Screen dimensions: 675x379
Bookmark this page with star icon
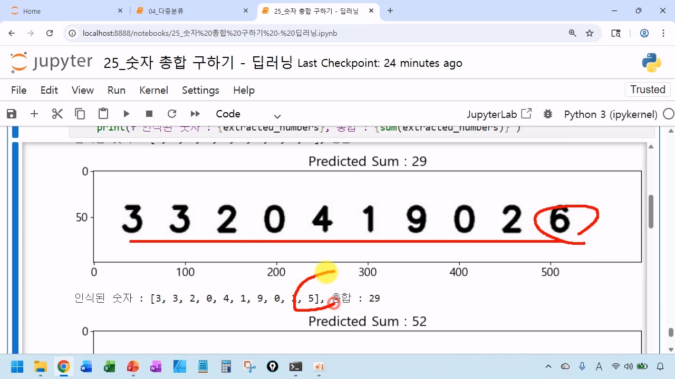click(x=590, y=33)
